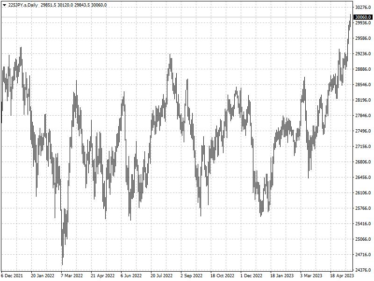Select the 27496.0 price scale label

(x=363, y=131)
